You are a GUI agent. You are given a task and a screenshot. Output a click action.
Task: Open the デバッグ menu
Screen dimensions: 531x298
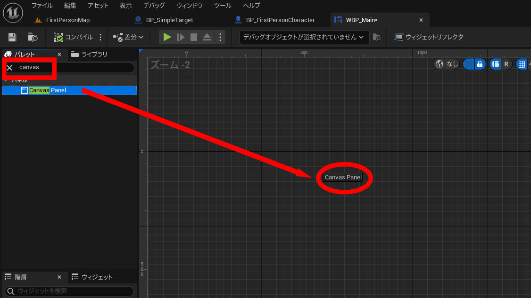[154, 5]
